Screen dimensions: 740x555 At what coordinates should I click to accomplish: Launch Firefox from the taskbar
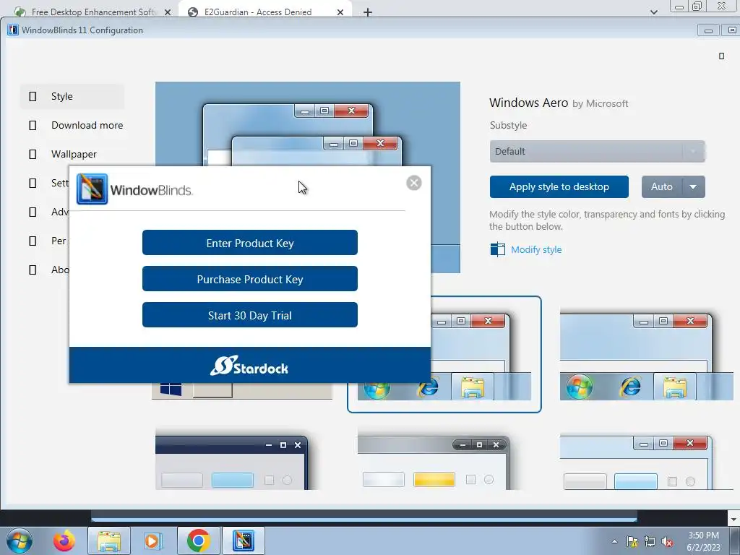[64, 541]
